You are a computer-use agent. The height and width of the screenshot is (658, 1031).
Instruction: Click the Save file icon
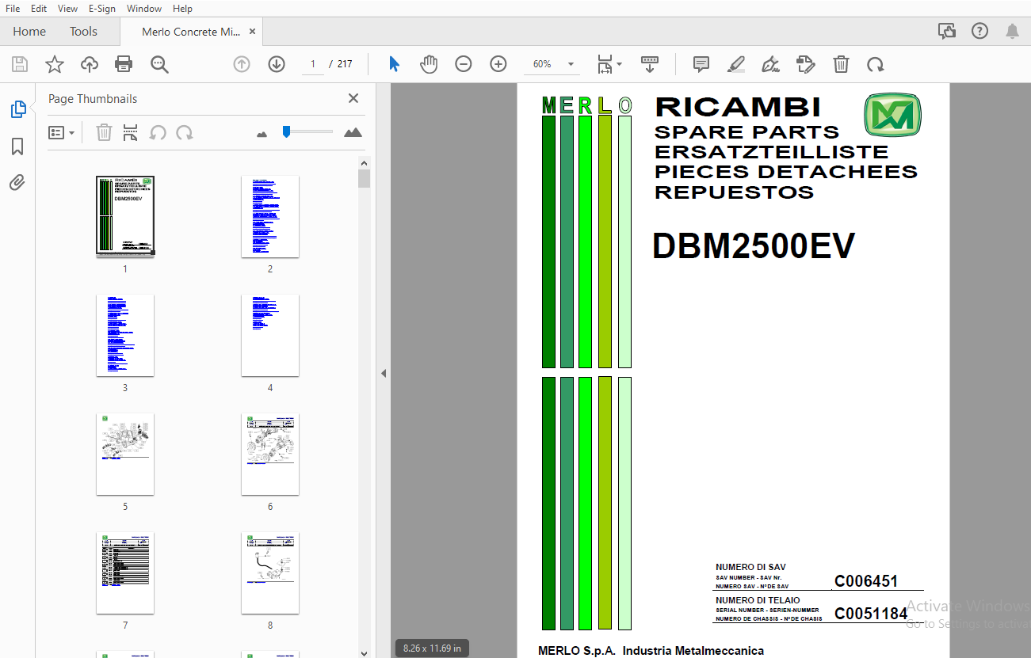(x=20, y=64)
